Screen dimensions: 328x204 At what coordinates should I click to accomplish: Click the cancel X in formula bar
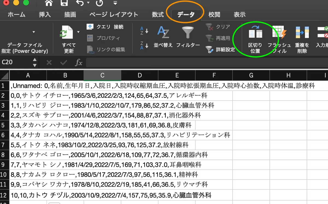click(49, 63)
